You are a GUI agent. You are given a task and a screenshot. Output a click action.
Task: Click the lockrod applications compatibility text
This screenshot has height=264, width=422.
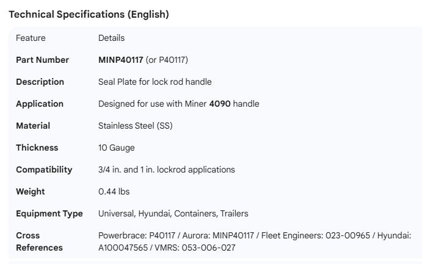(166, 169)
